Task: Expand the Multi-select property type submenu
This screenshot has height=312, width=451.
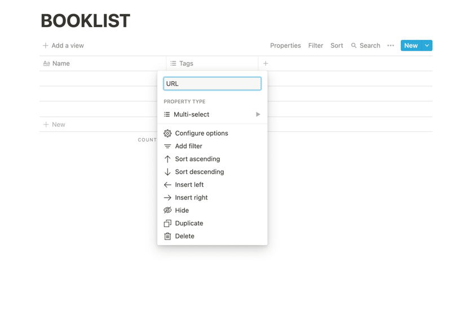Action: tap(258, 114)
